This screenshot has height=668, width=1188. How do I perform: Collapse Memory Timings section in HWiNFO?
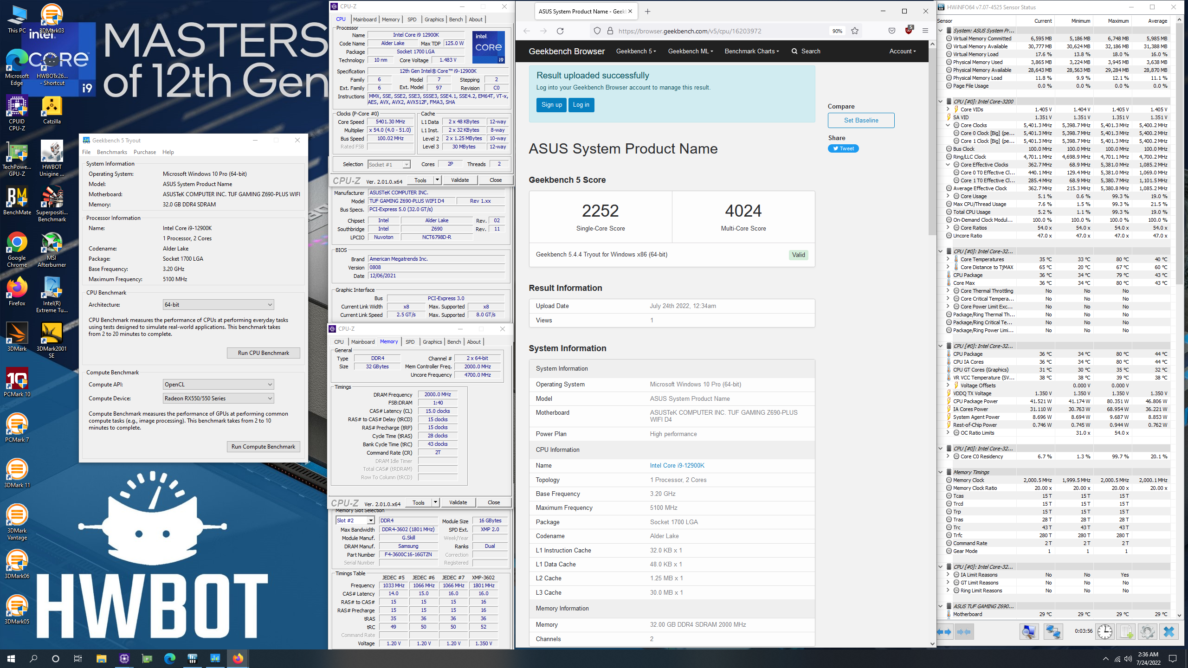(940, 472)
